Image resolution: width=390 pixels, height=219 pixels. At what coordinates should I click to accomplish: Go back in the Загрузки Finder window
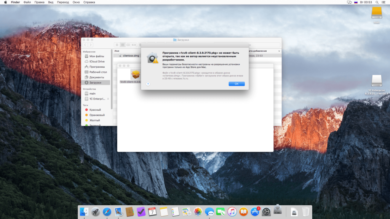tap(85, 45)
